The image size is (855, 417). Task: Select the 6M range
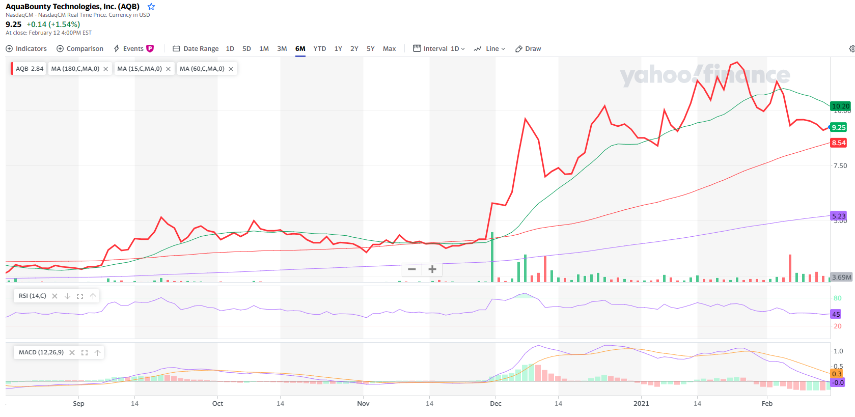click(x=300, y=48)
